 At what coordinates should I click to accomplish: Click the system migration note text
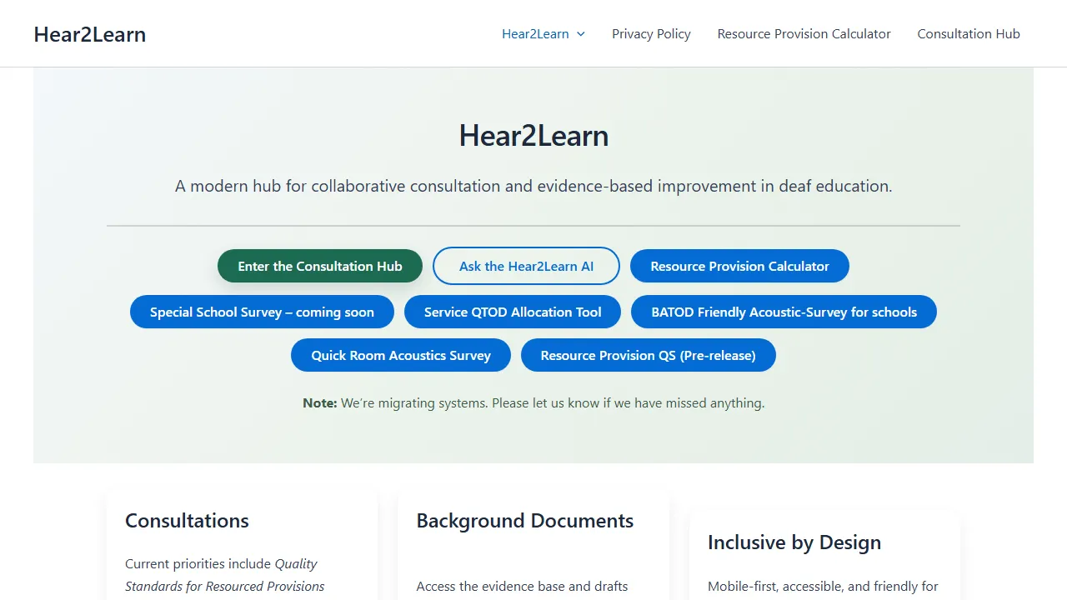click(533, 402)
